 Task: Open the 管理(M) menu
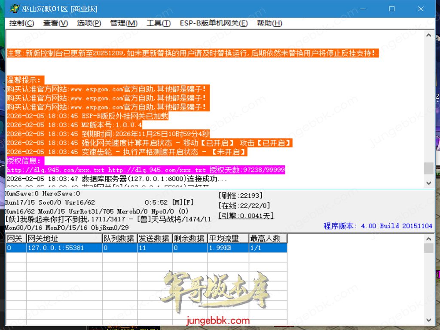click(x=124, y=23)
